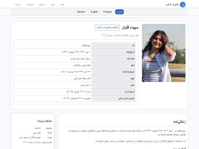
Task: Open the درباره nav link
Action: tap(18, 4)
